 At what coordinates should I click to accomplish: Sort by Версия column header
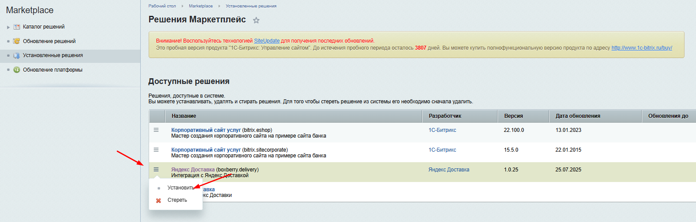pyautogui.click(x=523, y=116)
